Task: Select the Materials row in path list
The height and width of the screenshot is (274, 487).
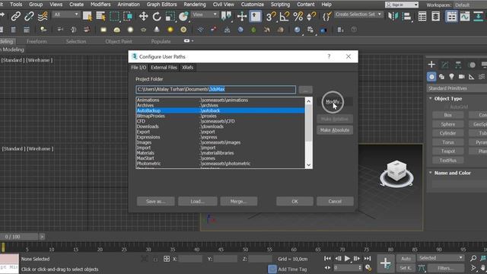Action: click(221, 153)
